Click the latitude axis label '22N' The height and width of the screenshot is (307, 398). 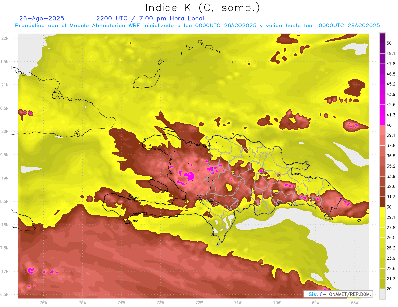pos(5,38)
